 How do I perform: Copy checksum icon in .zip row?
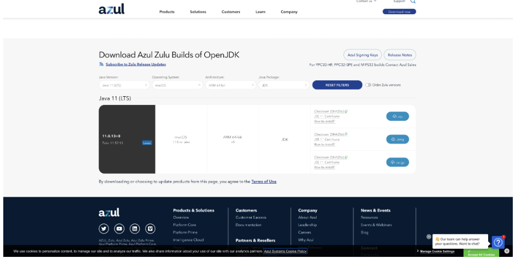pos(346,111)
